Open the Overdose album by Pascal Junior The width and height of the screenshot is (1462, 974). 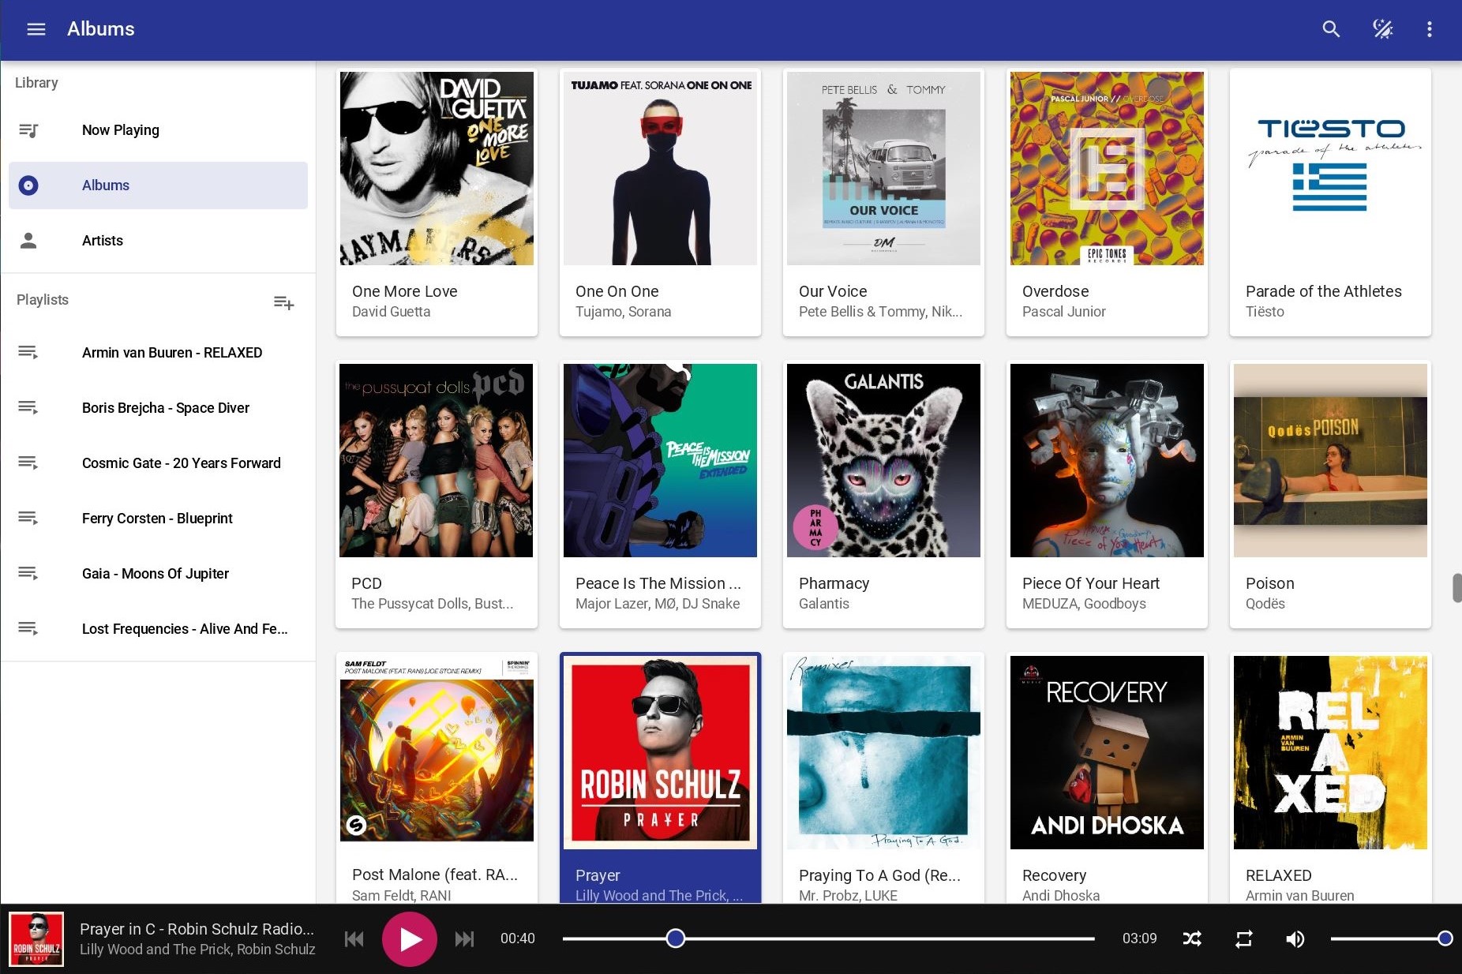tap(1107, 168)
